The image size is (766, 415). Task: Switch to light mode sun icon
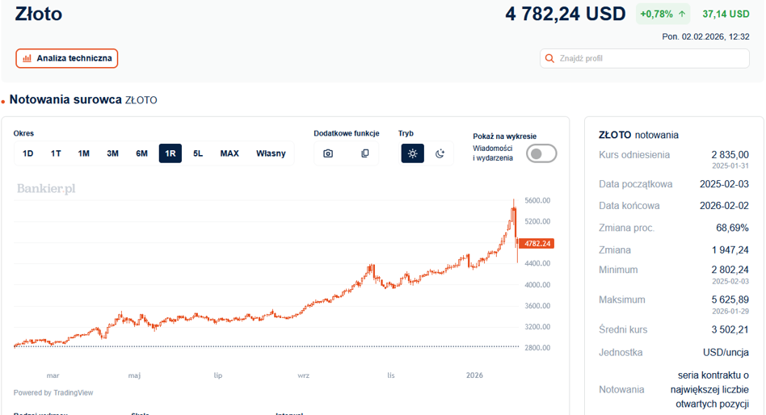coord(413,153)
